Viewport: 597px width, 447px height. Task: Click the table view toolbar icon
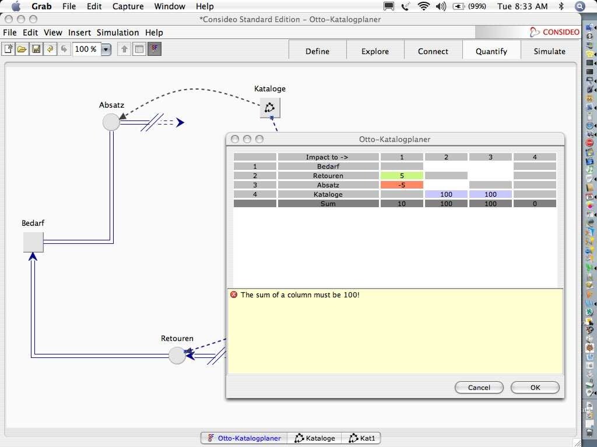pyautogui.click(x=139, y=49)
